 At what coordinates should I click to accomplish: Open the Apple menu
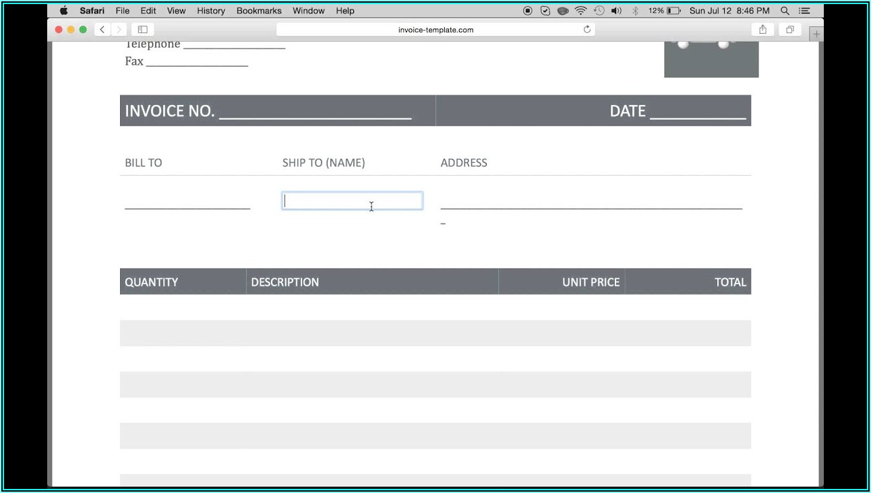pos(64,11)
